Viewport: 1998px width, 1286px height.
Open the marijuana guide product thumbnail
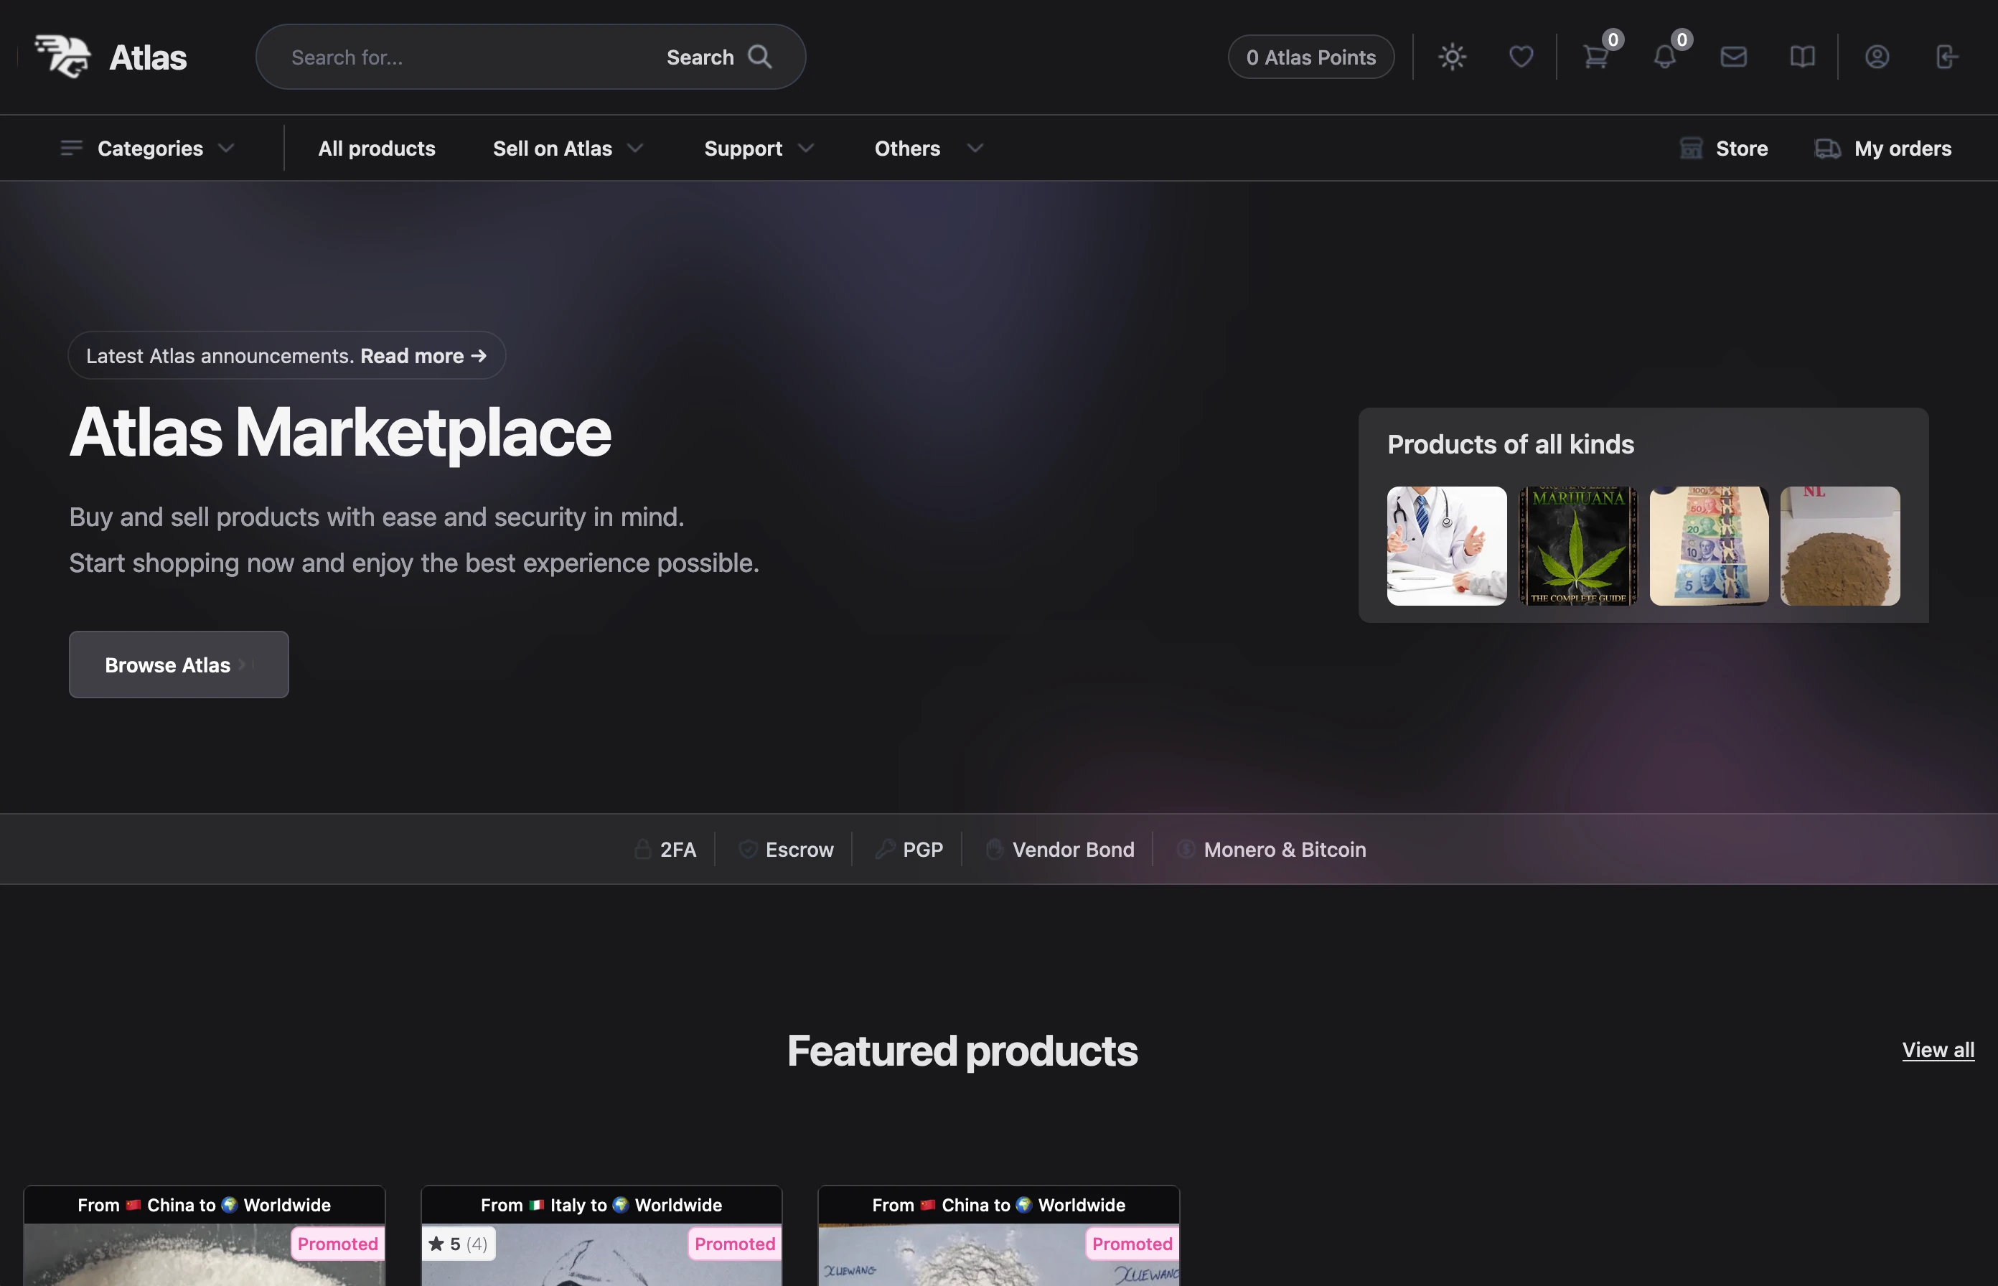point(1577,546)
